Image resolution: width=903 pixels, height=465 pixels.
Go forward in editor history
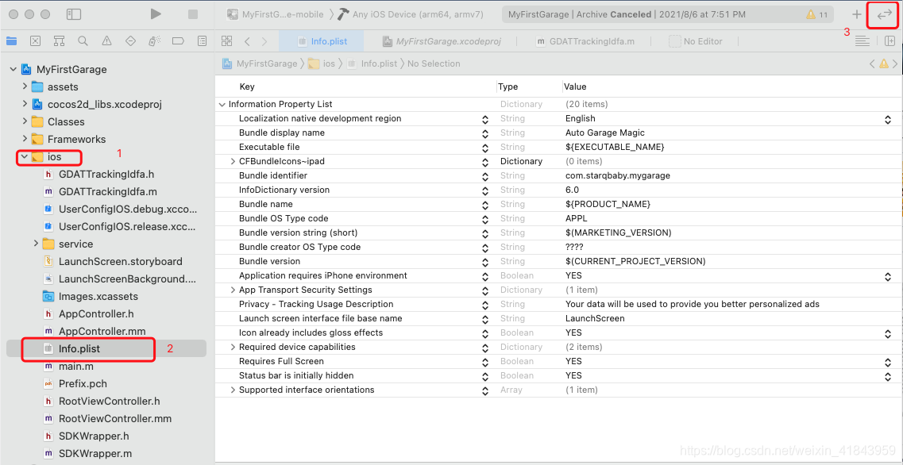click(264, 40)
